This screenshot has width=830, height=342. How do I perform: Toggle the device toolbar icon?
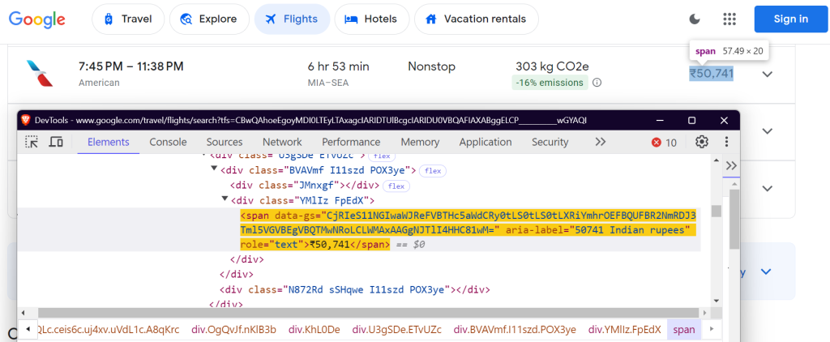pyautogui.click(x=56, y=142)
